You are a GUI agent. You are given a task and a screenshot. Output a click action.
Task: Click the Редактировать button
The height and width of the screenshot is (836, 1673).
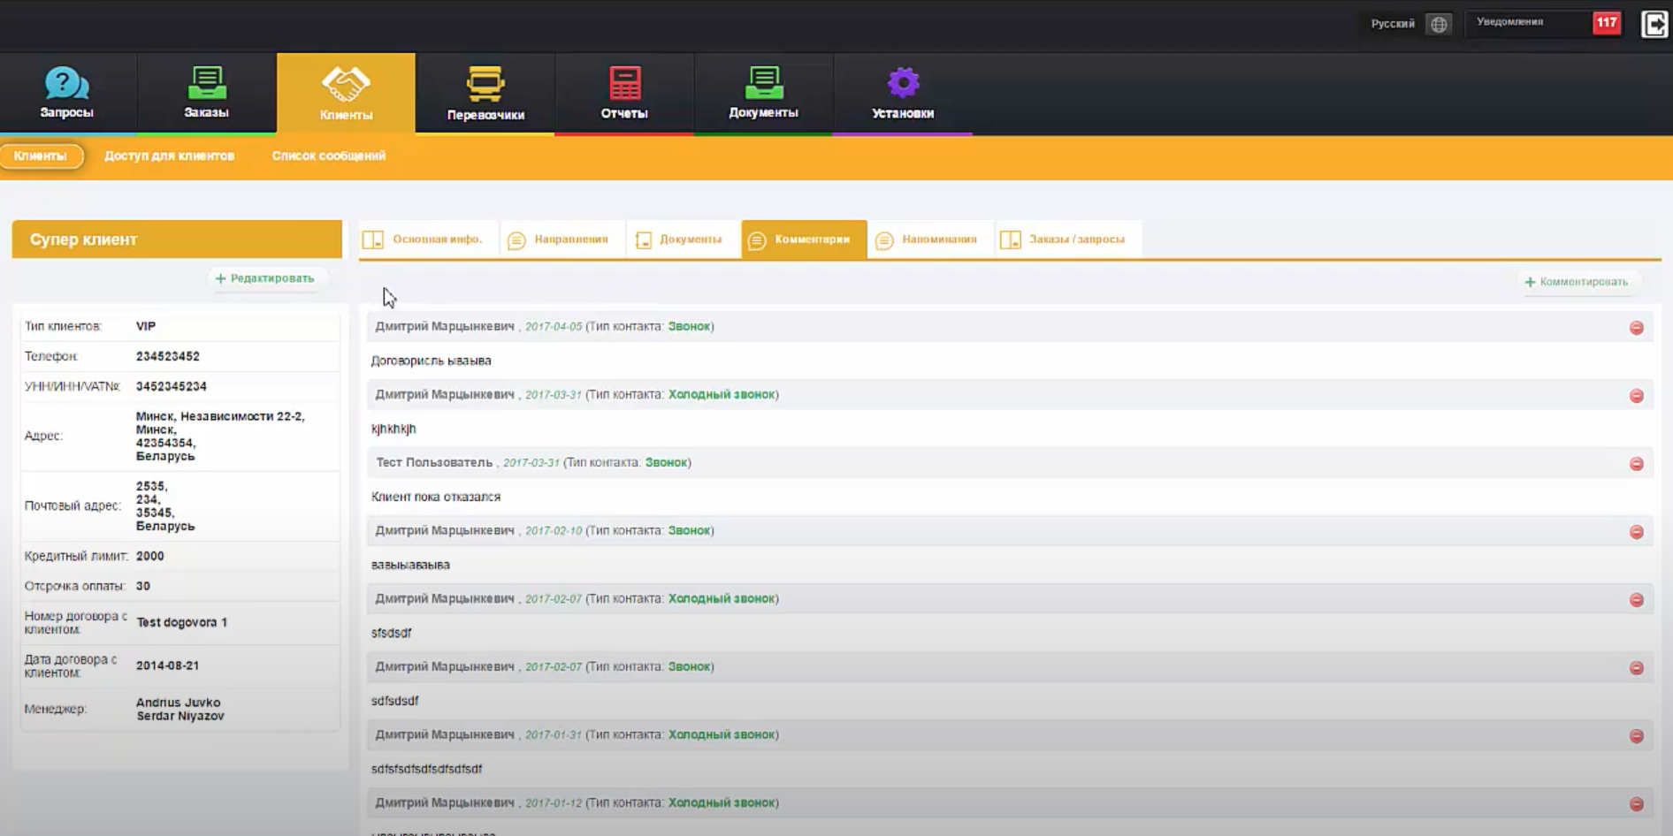[265, 278]
